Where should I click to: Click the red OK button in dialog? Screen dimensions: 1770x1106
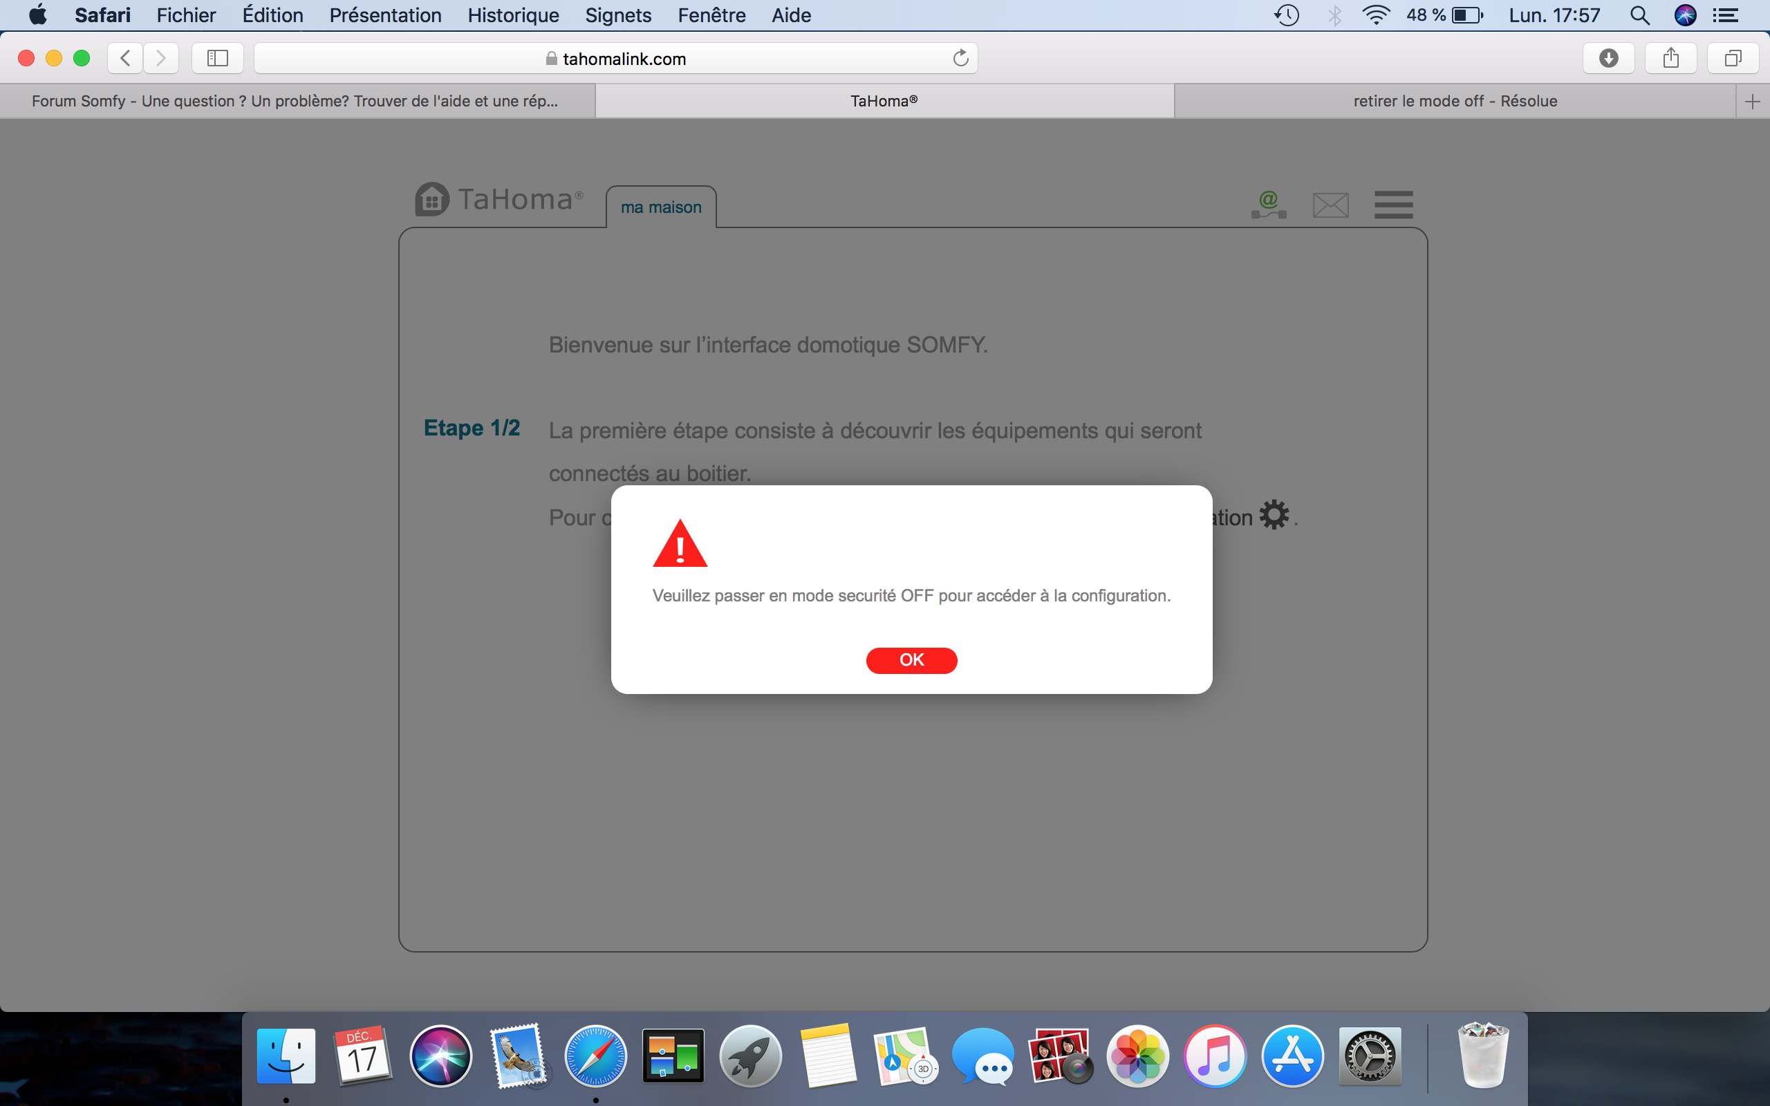911,659
